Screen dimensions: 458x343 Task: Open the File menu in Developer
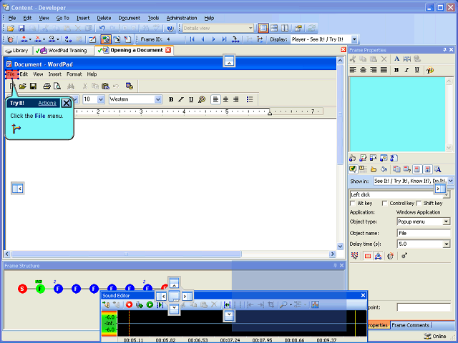pos(12,18)
